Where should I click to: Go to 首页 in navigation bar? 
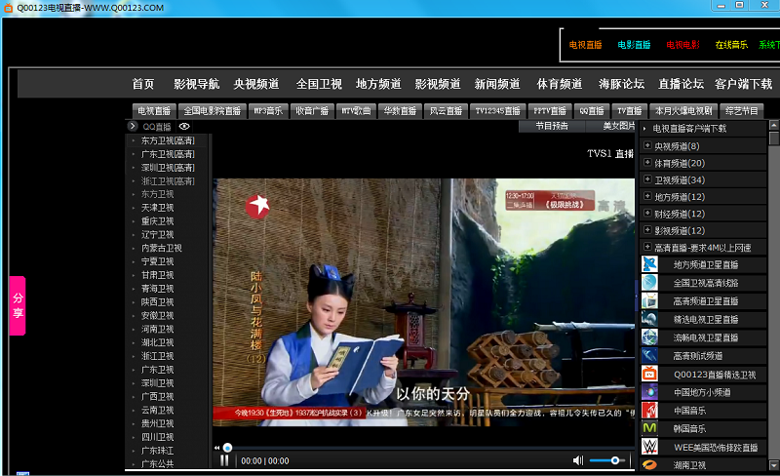[x=143, y=84]
